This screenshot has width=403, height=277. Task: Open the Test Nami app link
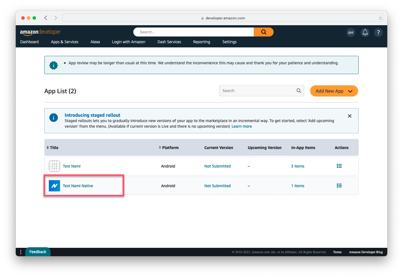coord(72,166)
